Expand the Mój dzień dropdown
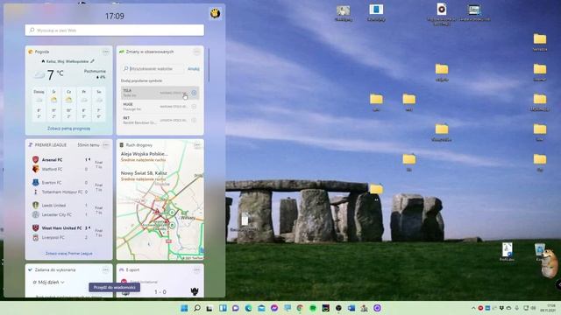Viewport: 561px width, 315px height. point(49,282)
